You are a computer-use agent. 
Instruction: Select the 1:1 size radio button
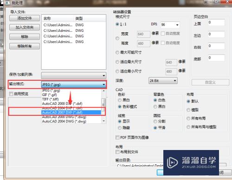117,24
